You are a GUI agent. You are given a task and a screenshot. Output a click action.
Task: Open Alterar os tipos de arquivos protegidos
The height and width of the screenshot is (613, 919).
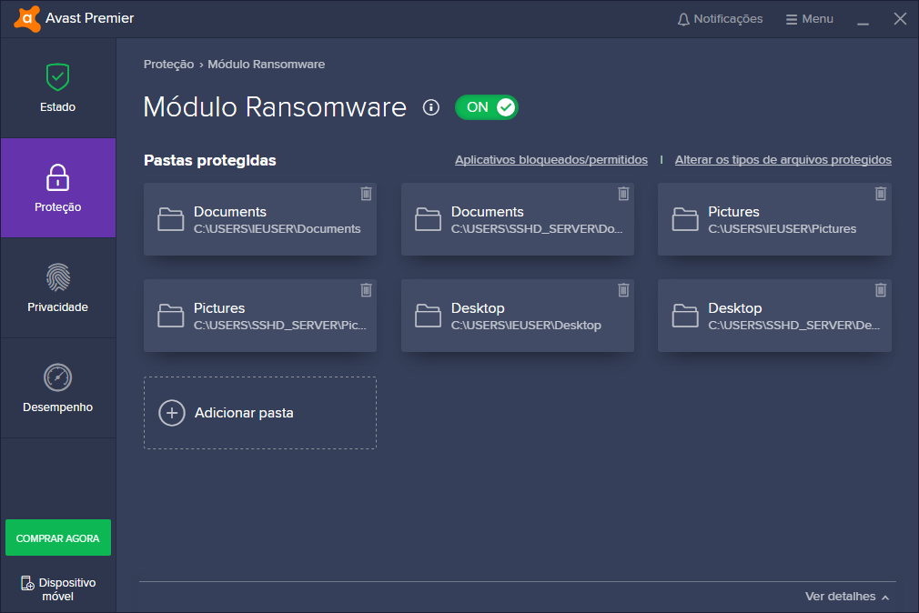(783, 159)
